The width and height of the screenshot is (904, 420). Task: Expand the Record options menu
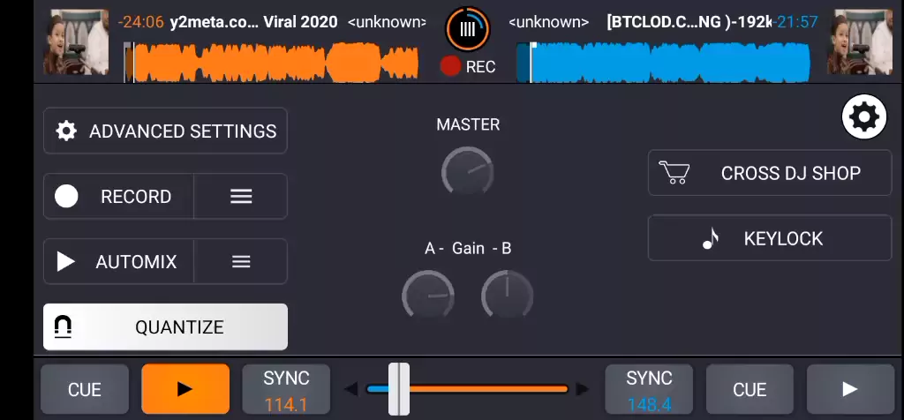pos(241,197)
